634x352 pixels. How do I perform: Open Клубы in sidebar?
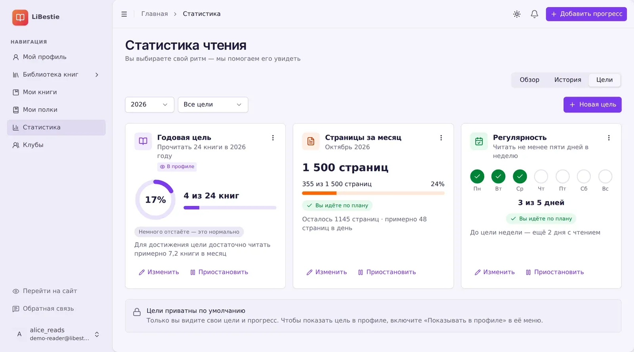56,145
